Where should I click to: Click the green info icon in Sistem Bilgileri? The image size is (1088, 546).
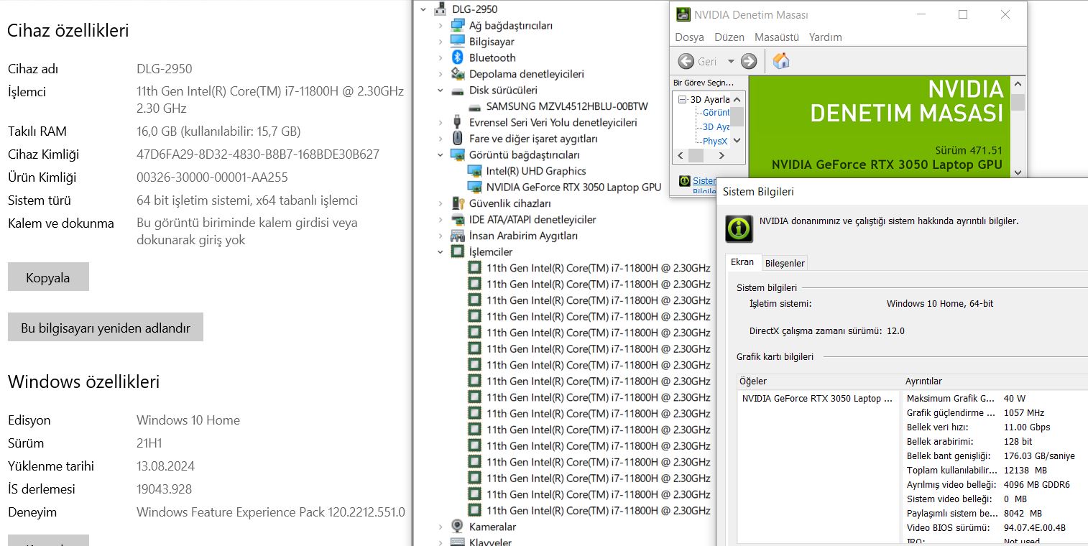click(739, 228)
